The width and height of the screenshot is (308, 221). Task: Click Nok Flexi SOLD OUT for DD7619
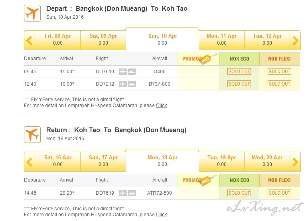tap(279, 193)
